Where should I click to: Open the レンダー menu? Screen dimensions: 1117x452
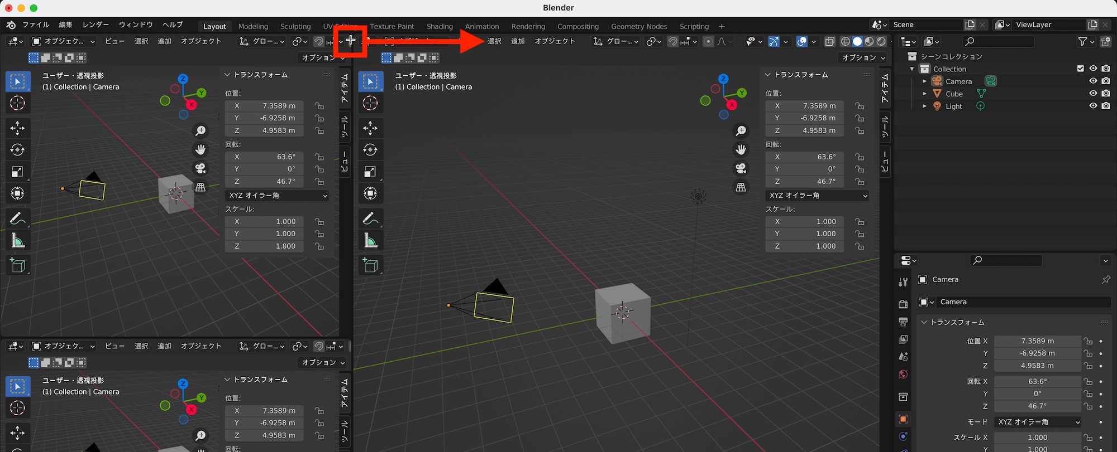coord(96,25)
